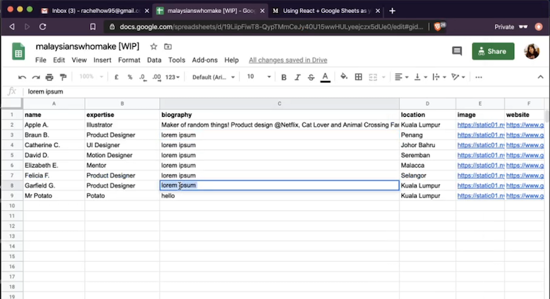Click the green Share button
Viewport: 550px width, 299px height.
pos(493,51)
